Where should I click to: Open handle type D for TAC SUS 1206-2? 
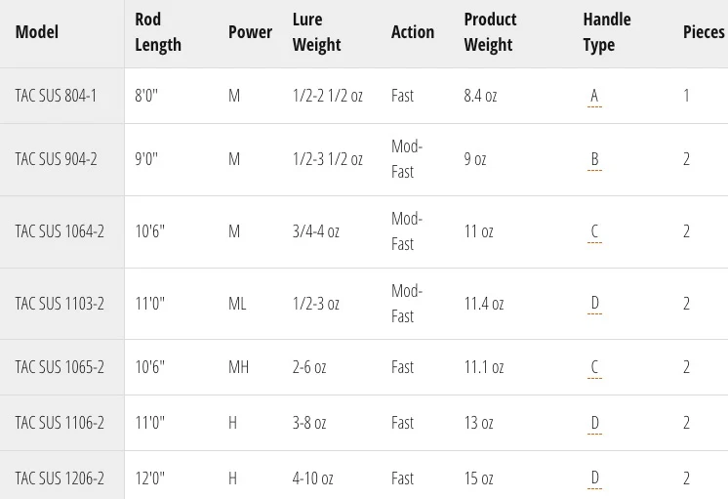point(594,478)
